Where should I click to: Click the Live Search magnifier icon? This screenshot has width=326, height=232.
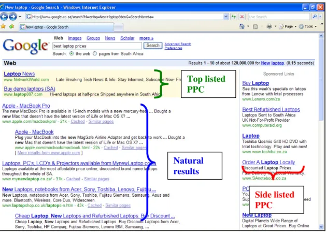(x=315, y=17)
